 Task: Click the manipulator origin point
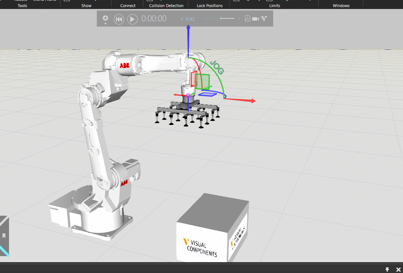click(x=188, y=96)
